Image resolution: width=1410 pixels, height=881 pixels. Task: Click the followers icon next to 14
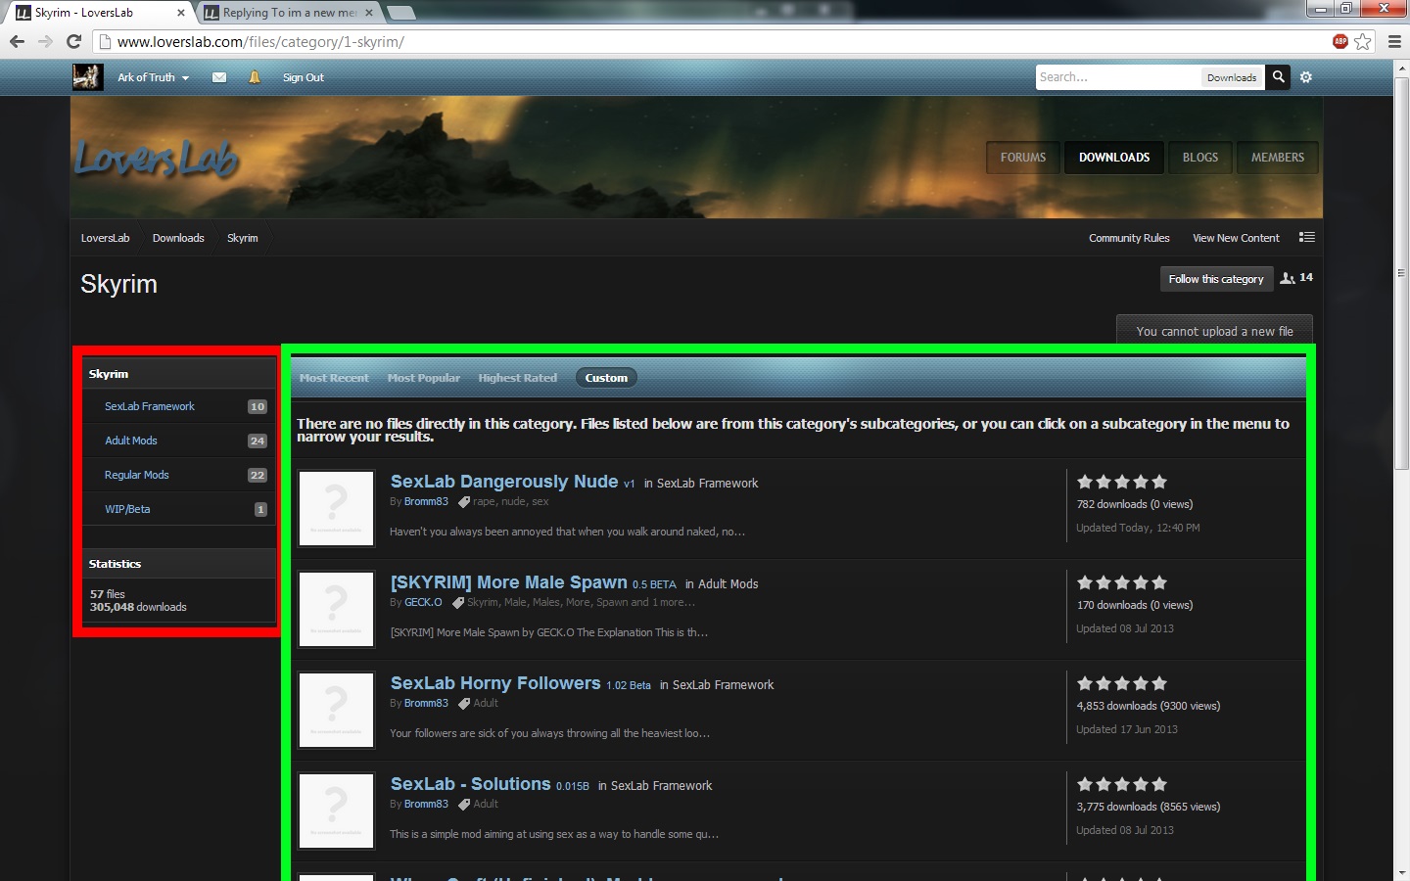click(x=1288, y=279)
